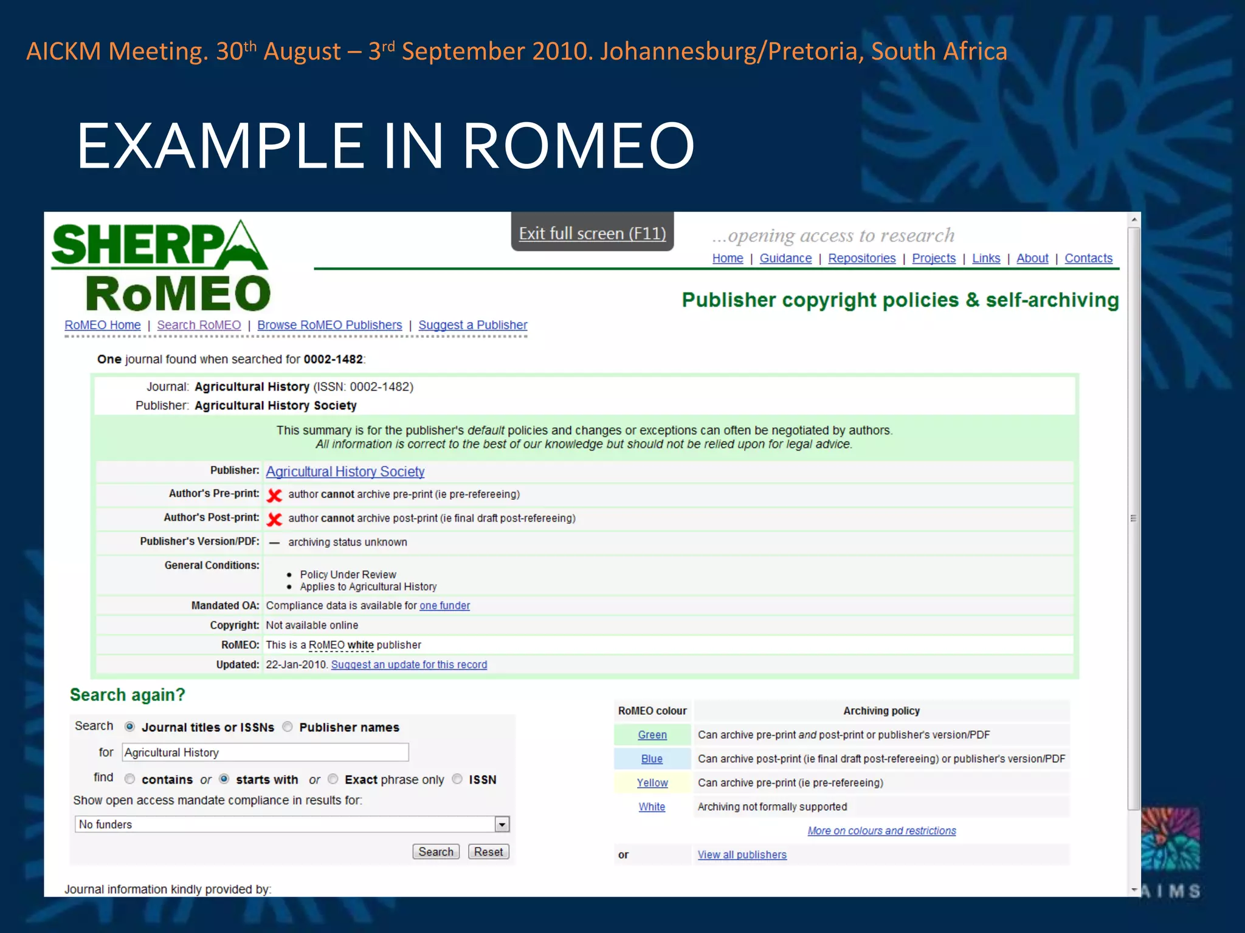The height and width of the screenshot is (933, 1245).
Task: Choose the Exact phrase only radio
Action: tap(333, 779)
